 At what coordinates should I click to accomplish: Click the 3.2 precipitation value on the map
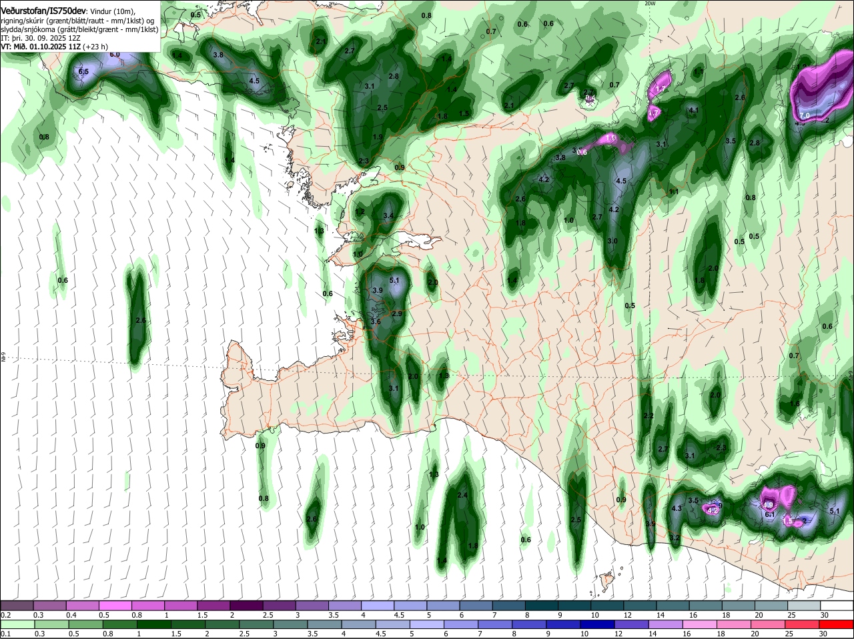pos(675,538)
